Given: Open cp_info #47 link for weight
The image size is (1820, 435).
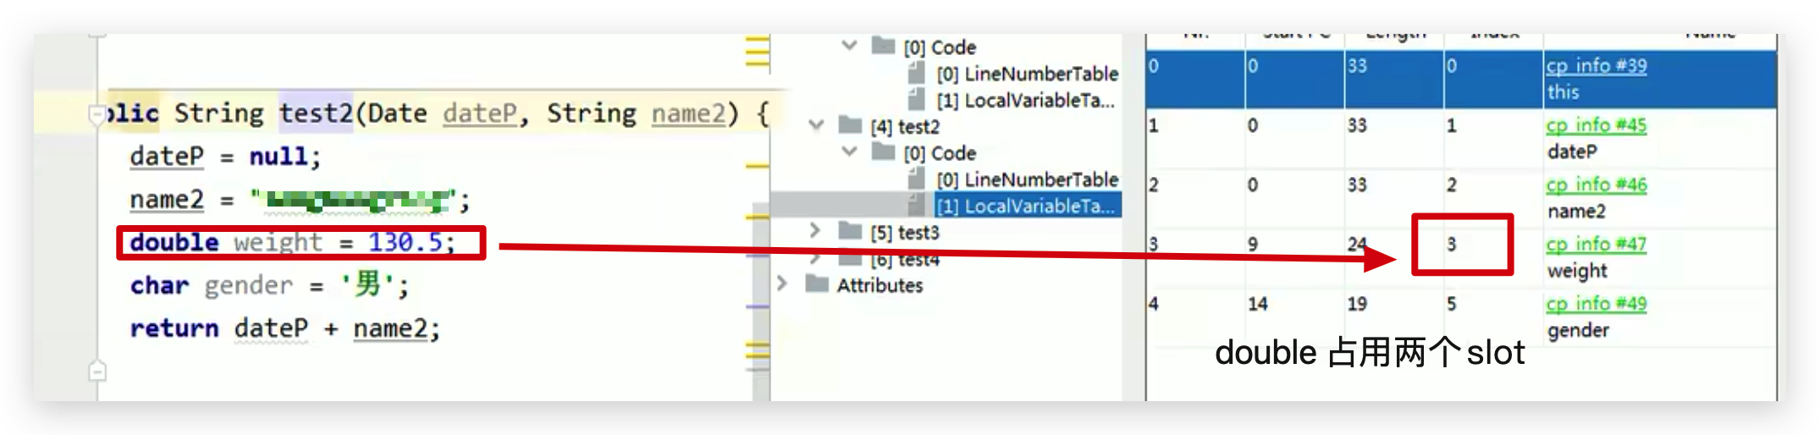Looking at the screenshot, I should pos(1596,245).
